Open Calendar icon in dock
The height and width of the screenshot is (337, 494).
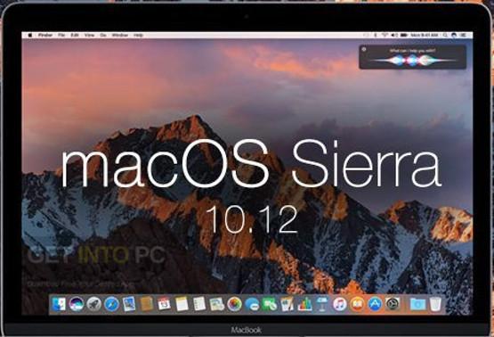coord(164,304)
